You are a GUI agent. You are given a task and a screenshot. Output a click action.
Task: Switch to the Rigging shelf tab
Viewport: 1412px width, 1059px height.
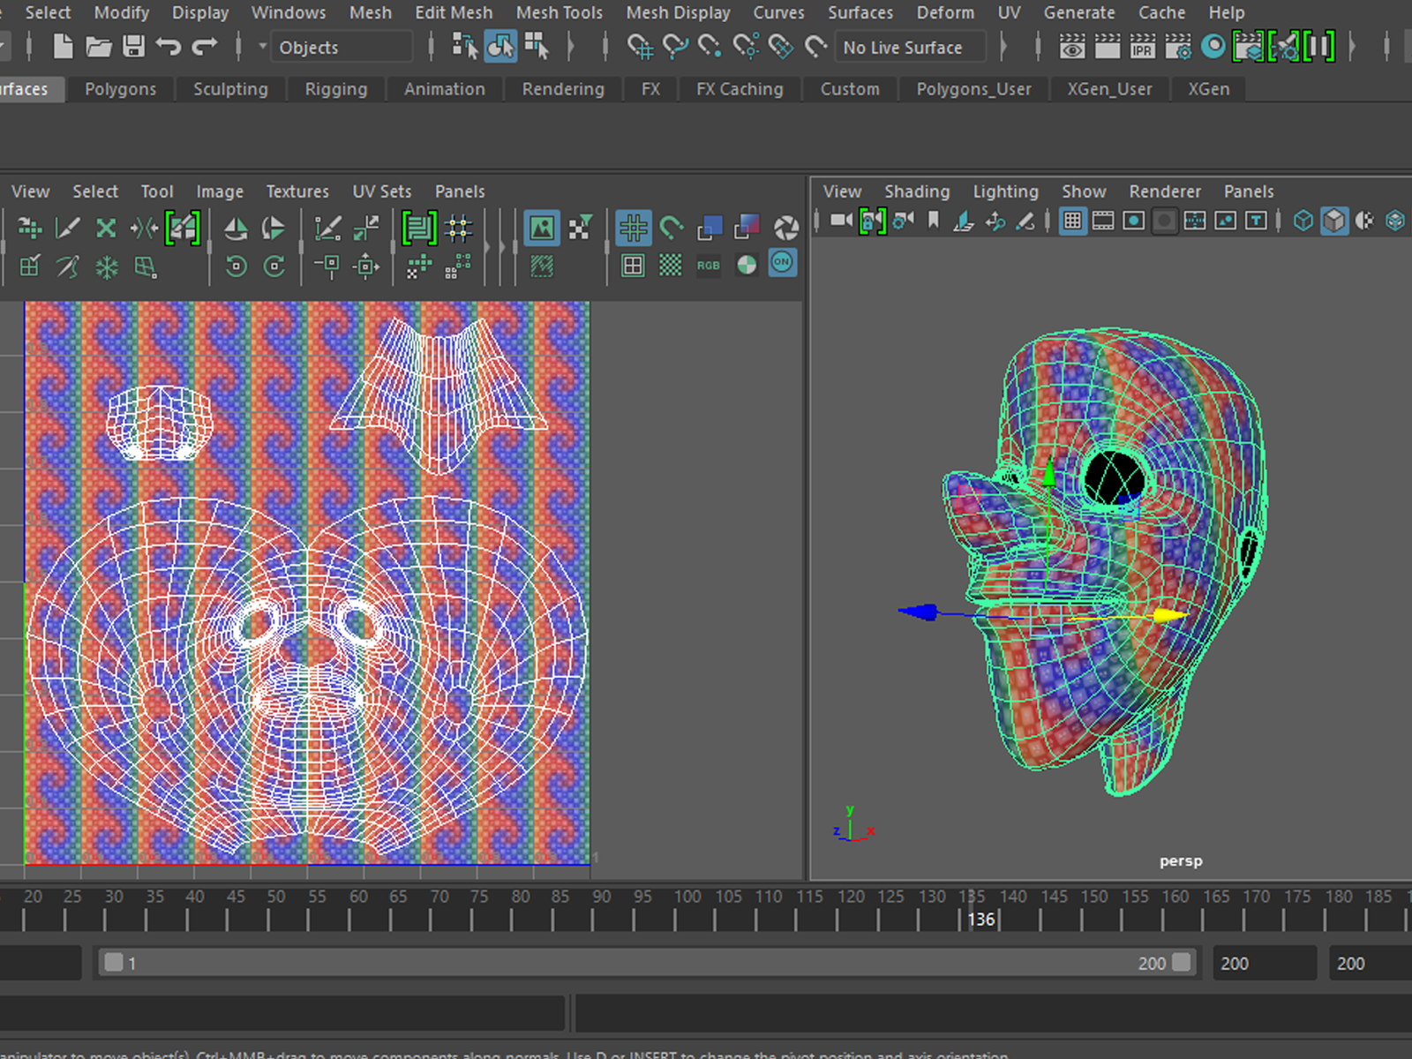pos(335,89)
